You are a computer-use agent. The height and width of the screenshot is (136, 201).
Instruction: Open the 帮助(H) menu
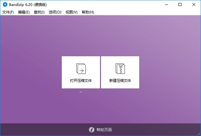(x=88, y=12)
